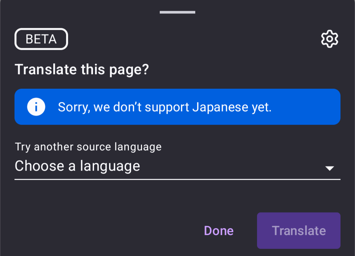The height and width of the screenshot is (256, 355).
Task: Click "Try another source language" label
Action: click(88, 147)
